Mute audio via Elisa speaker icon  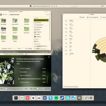tap(31, 89)
